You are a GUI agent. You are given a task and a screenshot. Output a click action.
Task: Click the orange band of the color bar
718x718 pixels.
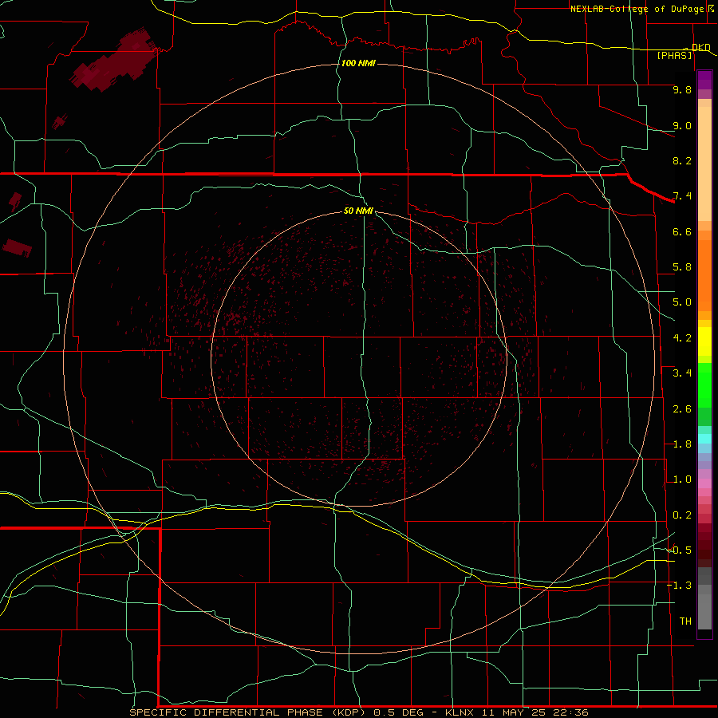[704, 275]
